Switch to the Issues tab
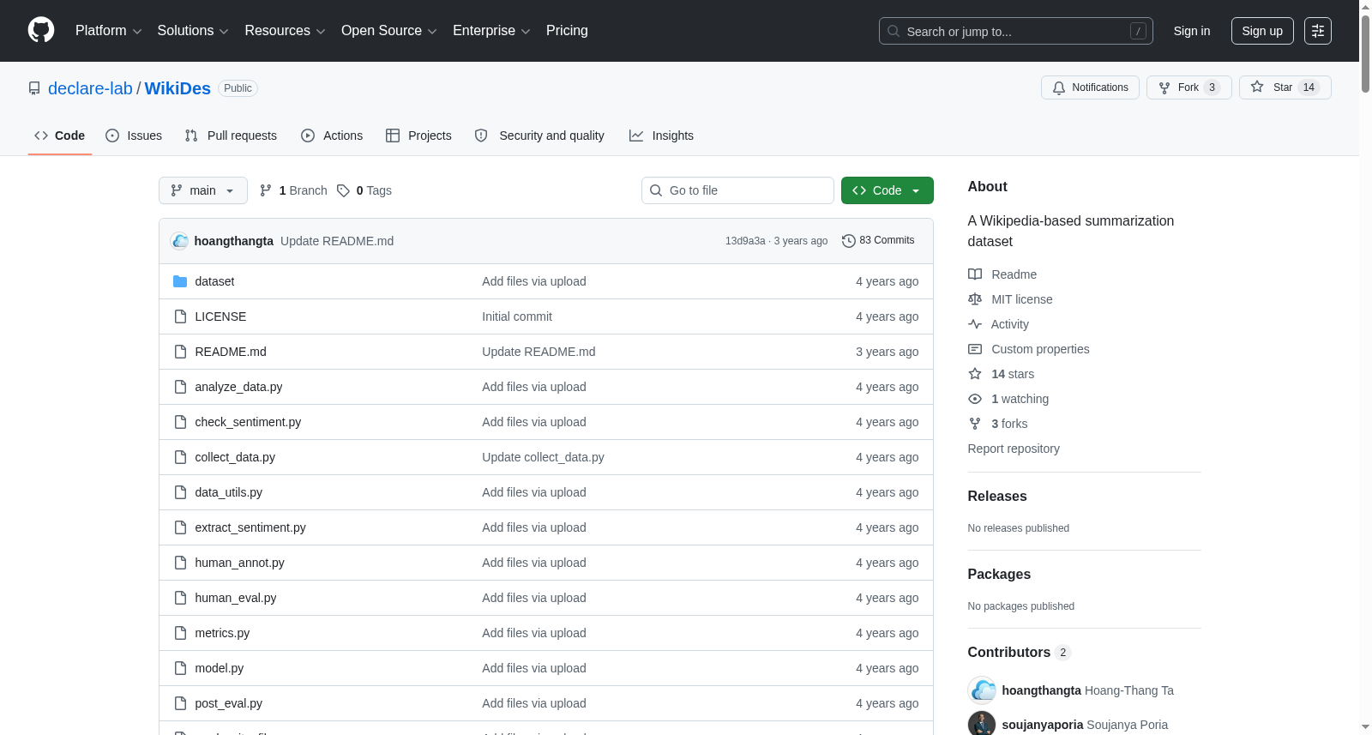Viewport: 1372px width, 735px height. click(x=134, y=136)
